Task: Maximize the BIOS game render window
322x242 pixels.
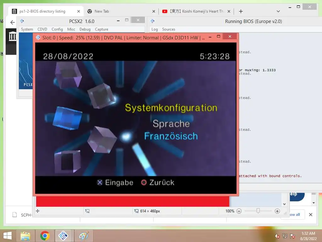Action: pos(219,37)
